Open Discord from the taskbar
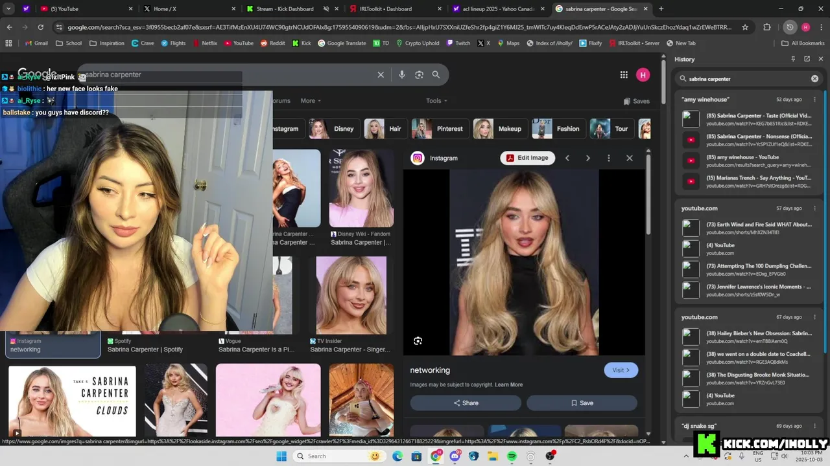The height and width of the screenshot is (466, 830). pos(455,456)
